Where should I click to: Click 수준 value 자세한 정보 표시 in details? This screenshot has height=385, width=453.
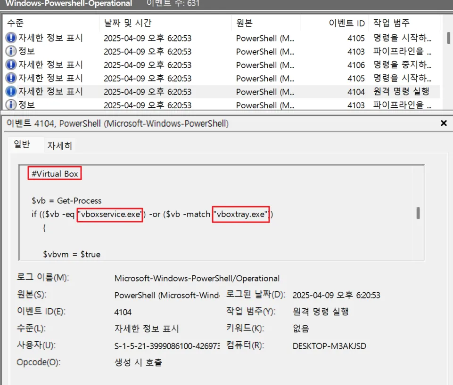tap(147, 329)
